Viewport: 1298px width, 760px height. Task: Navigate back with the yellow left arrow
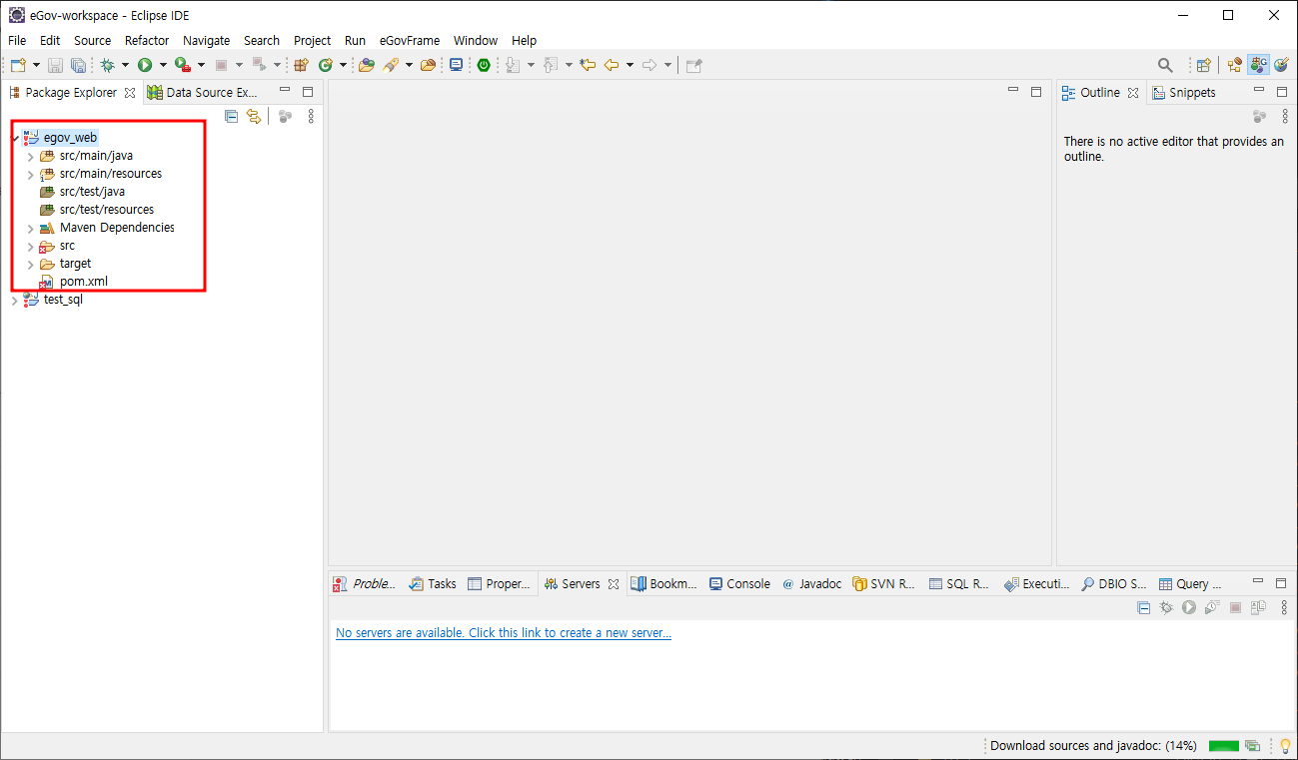click(x=612, y=65)
